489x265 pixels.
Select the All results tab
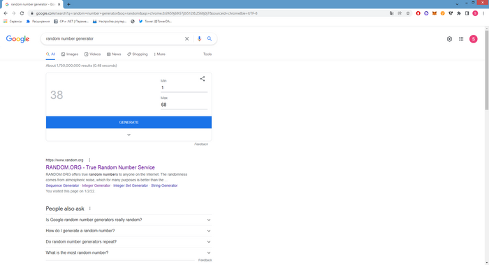coord(50,54)
